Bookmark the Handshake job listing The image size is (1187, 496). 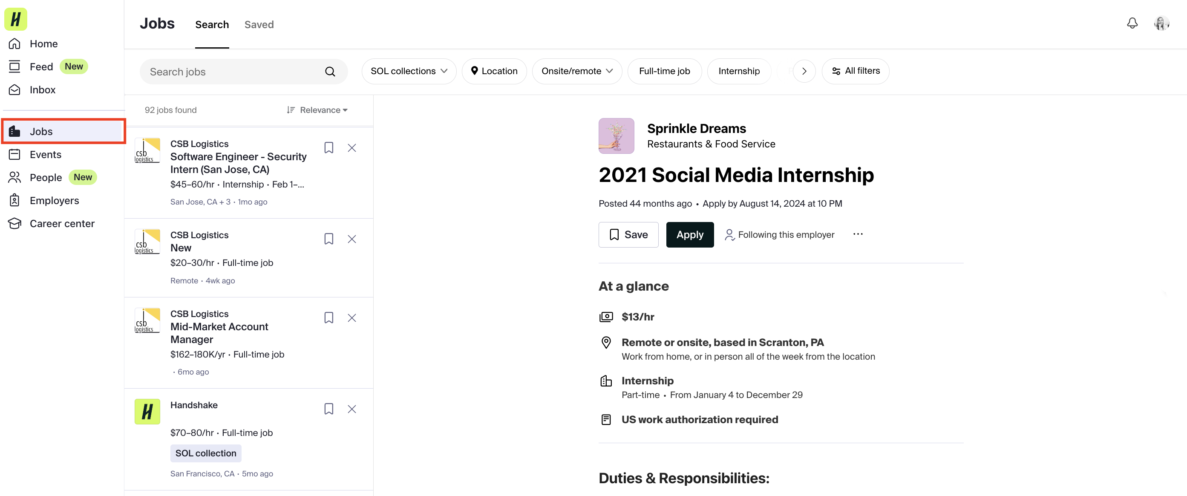tap(328, 409)
